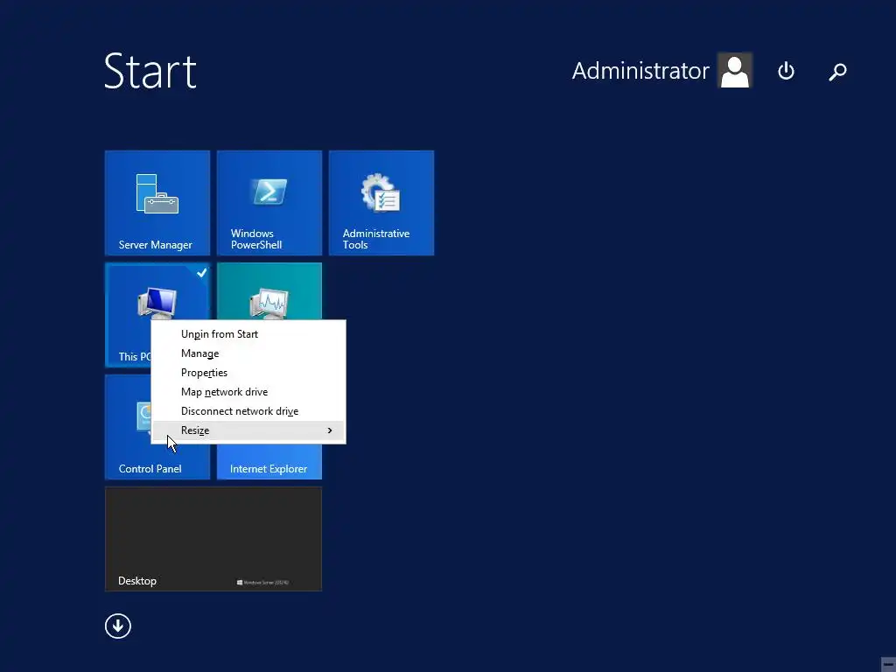Open the Server Manager tile

157,203
